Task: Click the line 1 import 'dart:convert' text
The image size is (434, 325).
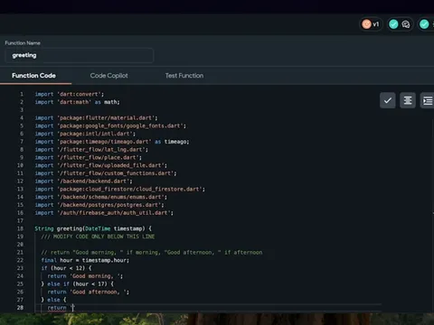Action: pos(70,94)
